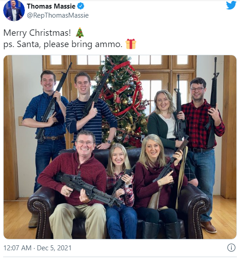Open the Thomas Massie display name
This screenshot has width=240, height=258.
51,6
